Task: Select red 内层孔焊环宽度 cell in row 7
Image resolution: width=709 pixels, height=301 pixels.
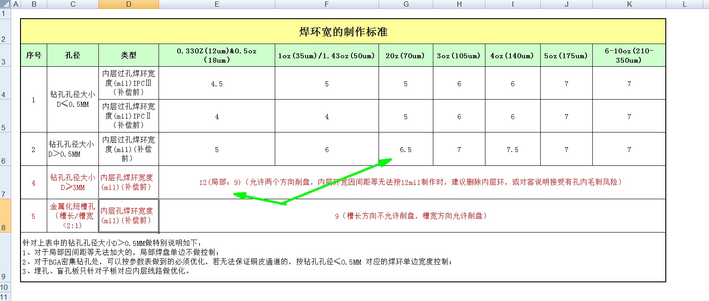Action: pyautogui.click(x=129, y=182)
